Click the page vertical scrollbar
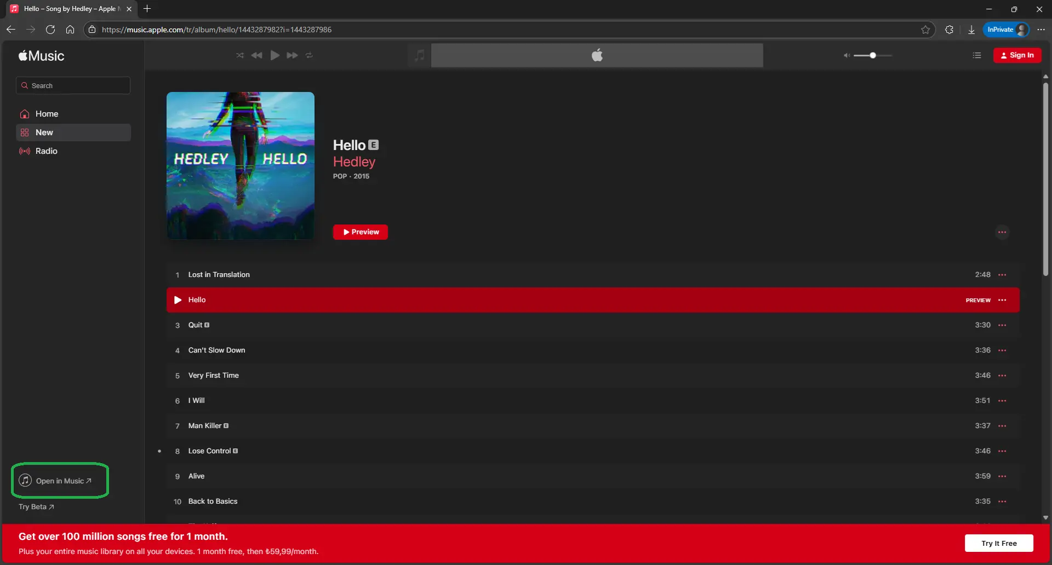Screen dimensions: 1052x565 tap(1045, 179)
